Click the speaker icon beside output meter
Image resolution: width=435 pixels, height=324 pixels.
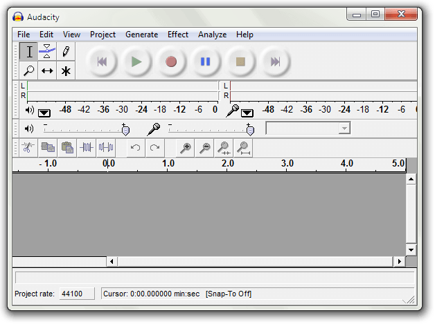point(30,110)
